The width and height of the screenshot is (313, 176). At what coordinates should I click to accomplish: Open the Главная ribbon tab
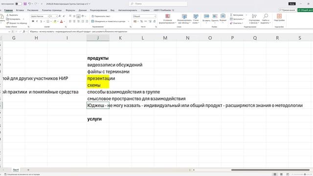pyautogui.click(x=8, y=10)
